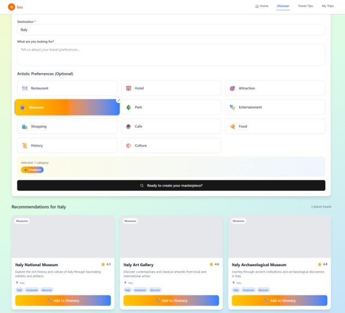Toggle the Food category option
The image size is (345, 313).
pyautogui.click(x=275, y=127)
